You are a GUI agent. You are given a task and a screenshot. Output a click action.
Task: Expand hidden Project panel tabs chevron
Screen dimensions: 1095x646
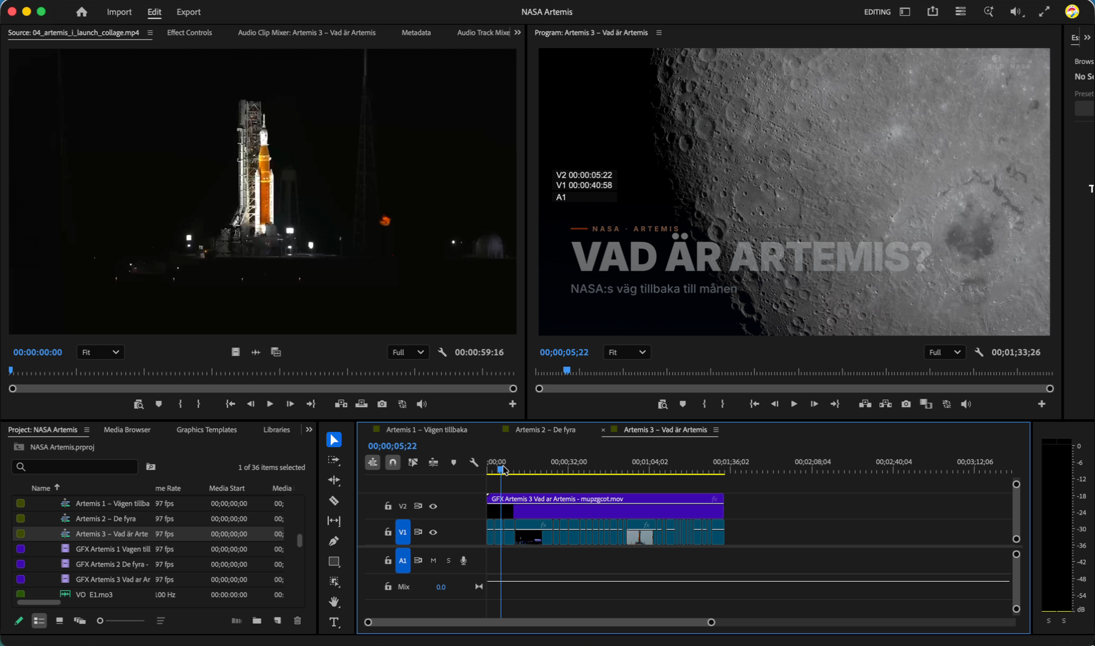[309, 429]
